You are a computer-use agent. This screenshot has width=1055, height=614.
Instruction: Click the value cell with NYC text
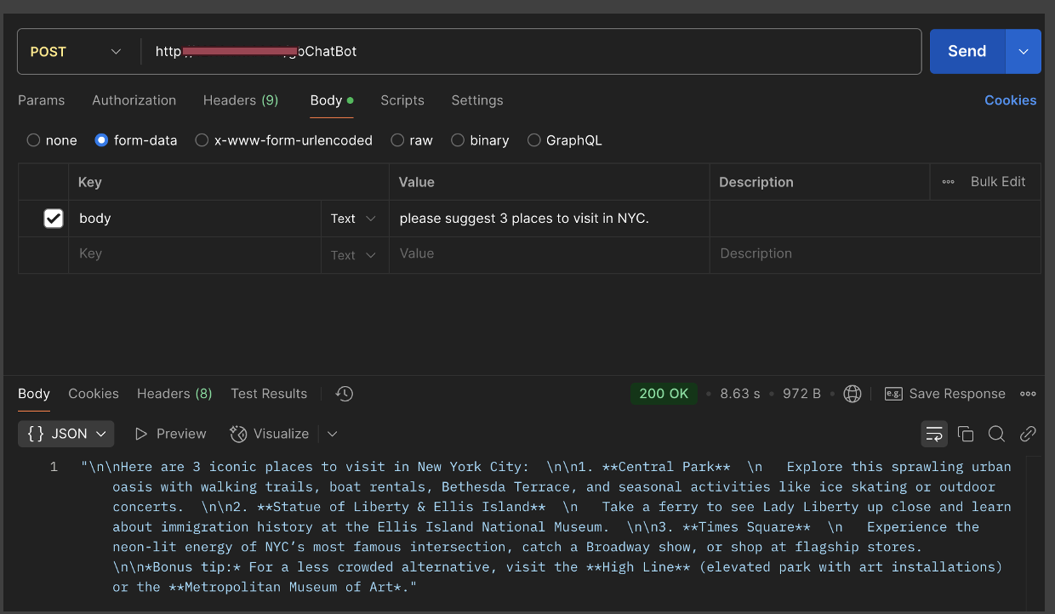click(549, 219)
